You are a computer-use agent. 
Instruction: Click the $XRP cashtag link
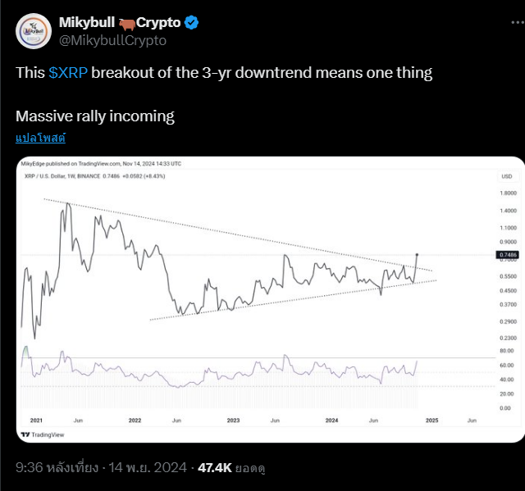68,73
